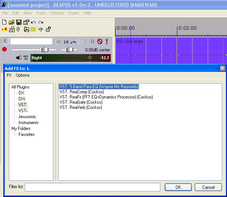The height and width of the screenshot is (197, 227).
Task: Open the Options menu in Add FX dialog
Action: point(23,75)
